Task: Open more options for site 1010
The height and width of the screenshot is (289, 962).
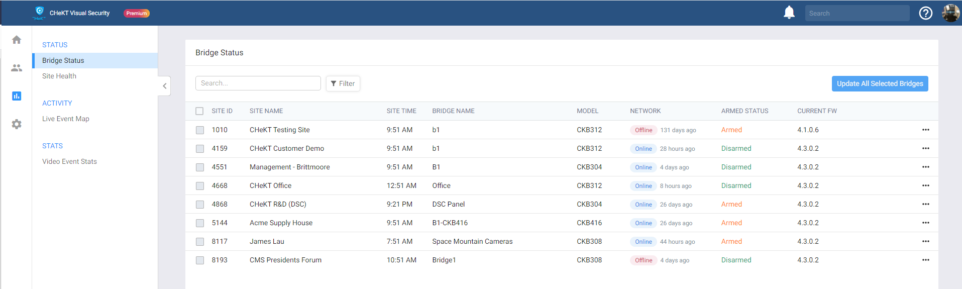Action: point(925,130)
